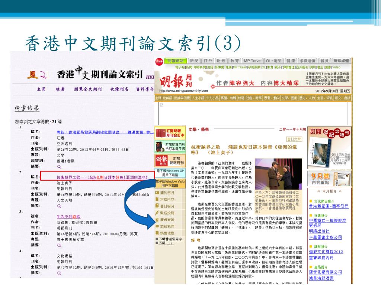The height and width of the screenshot is (285, 381).
Task: Click the Video link in the green sub-navigation
Action: click(336, 68)
